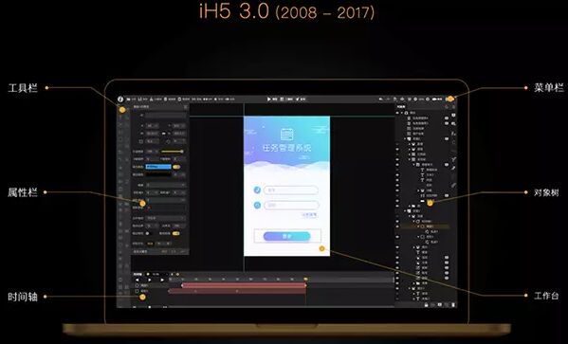Screen dimensions: 568x344
Task: Toggle the yellow switch beside the blue color field
Action: coord(176,167)
